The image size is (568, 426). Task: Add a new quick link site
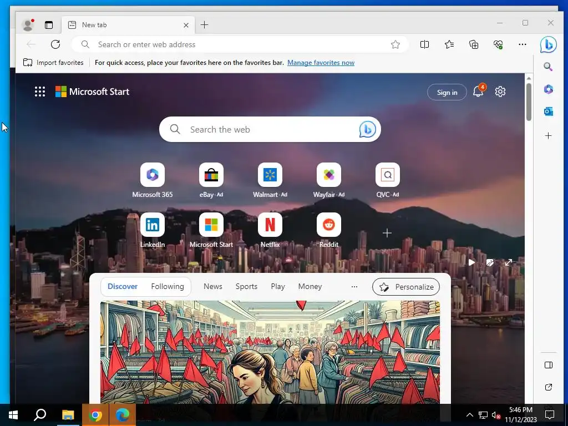pyautogui.click(x=387, y=233)
